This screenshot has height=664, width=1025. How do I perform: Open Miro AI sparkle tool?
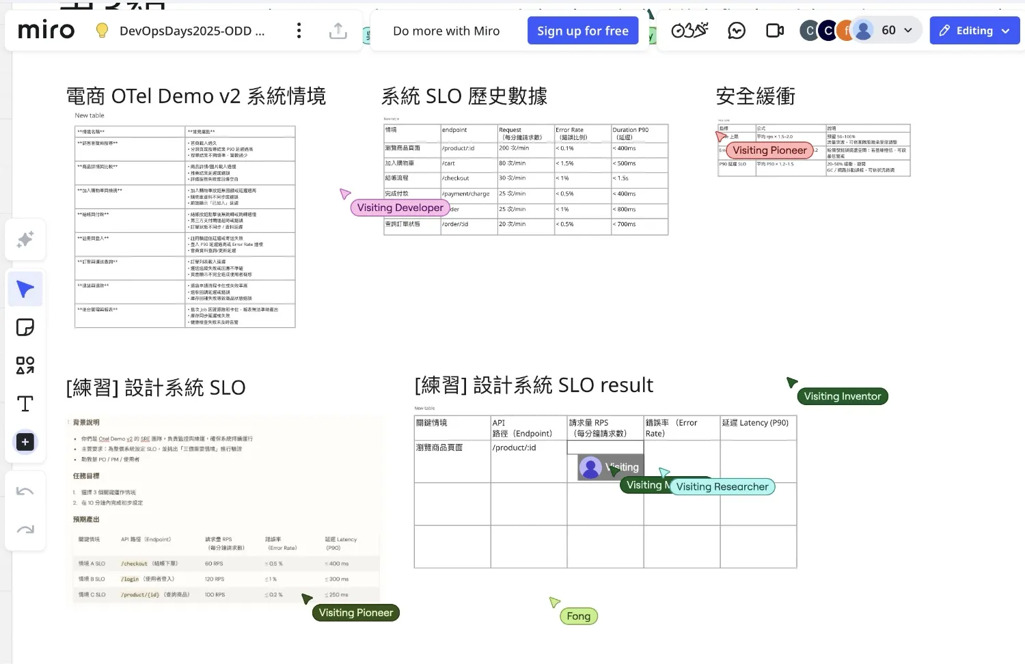point(25,240)
